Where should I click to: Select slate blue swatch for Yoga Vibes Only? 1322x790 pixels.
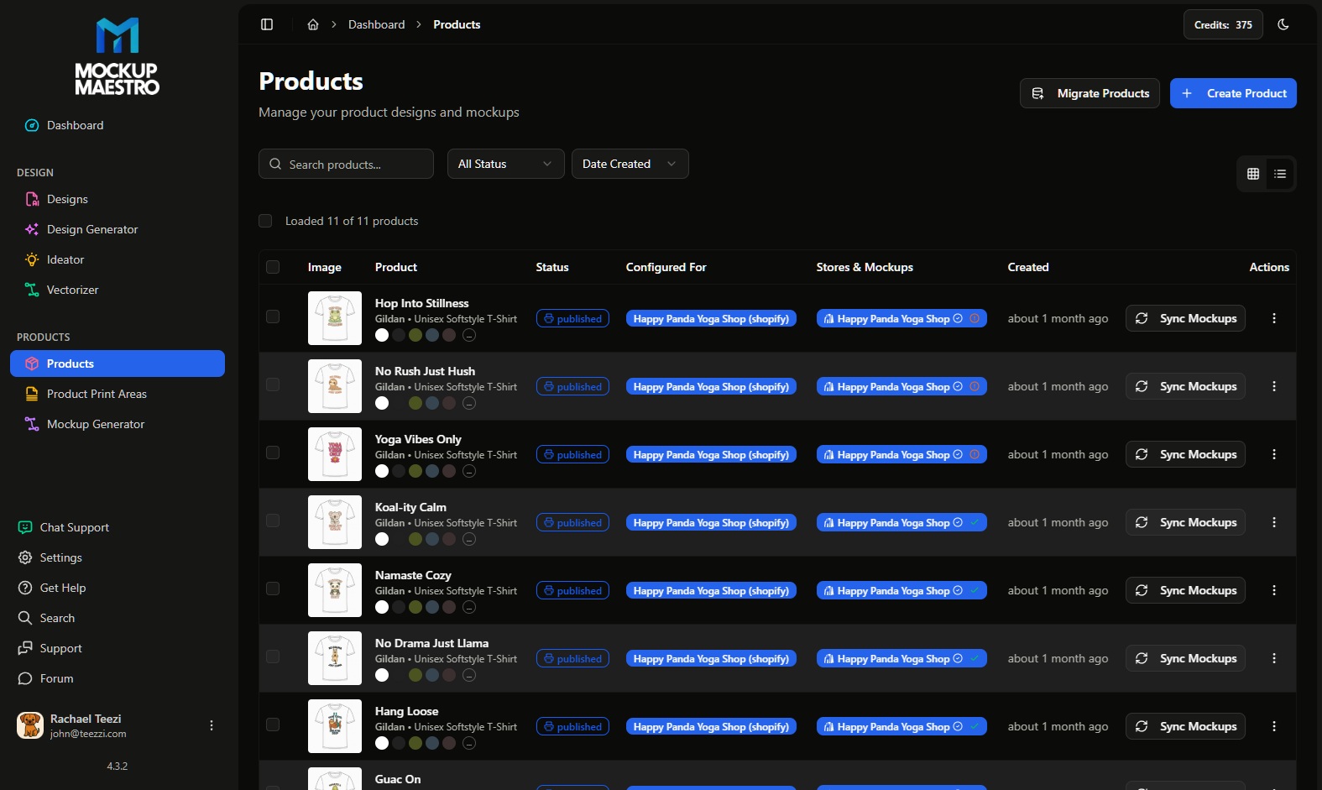(432, 471)
